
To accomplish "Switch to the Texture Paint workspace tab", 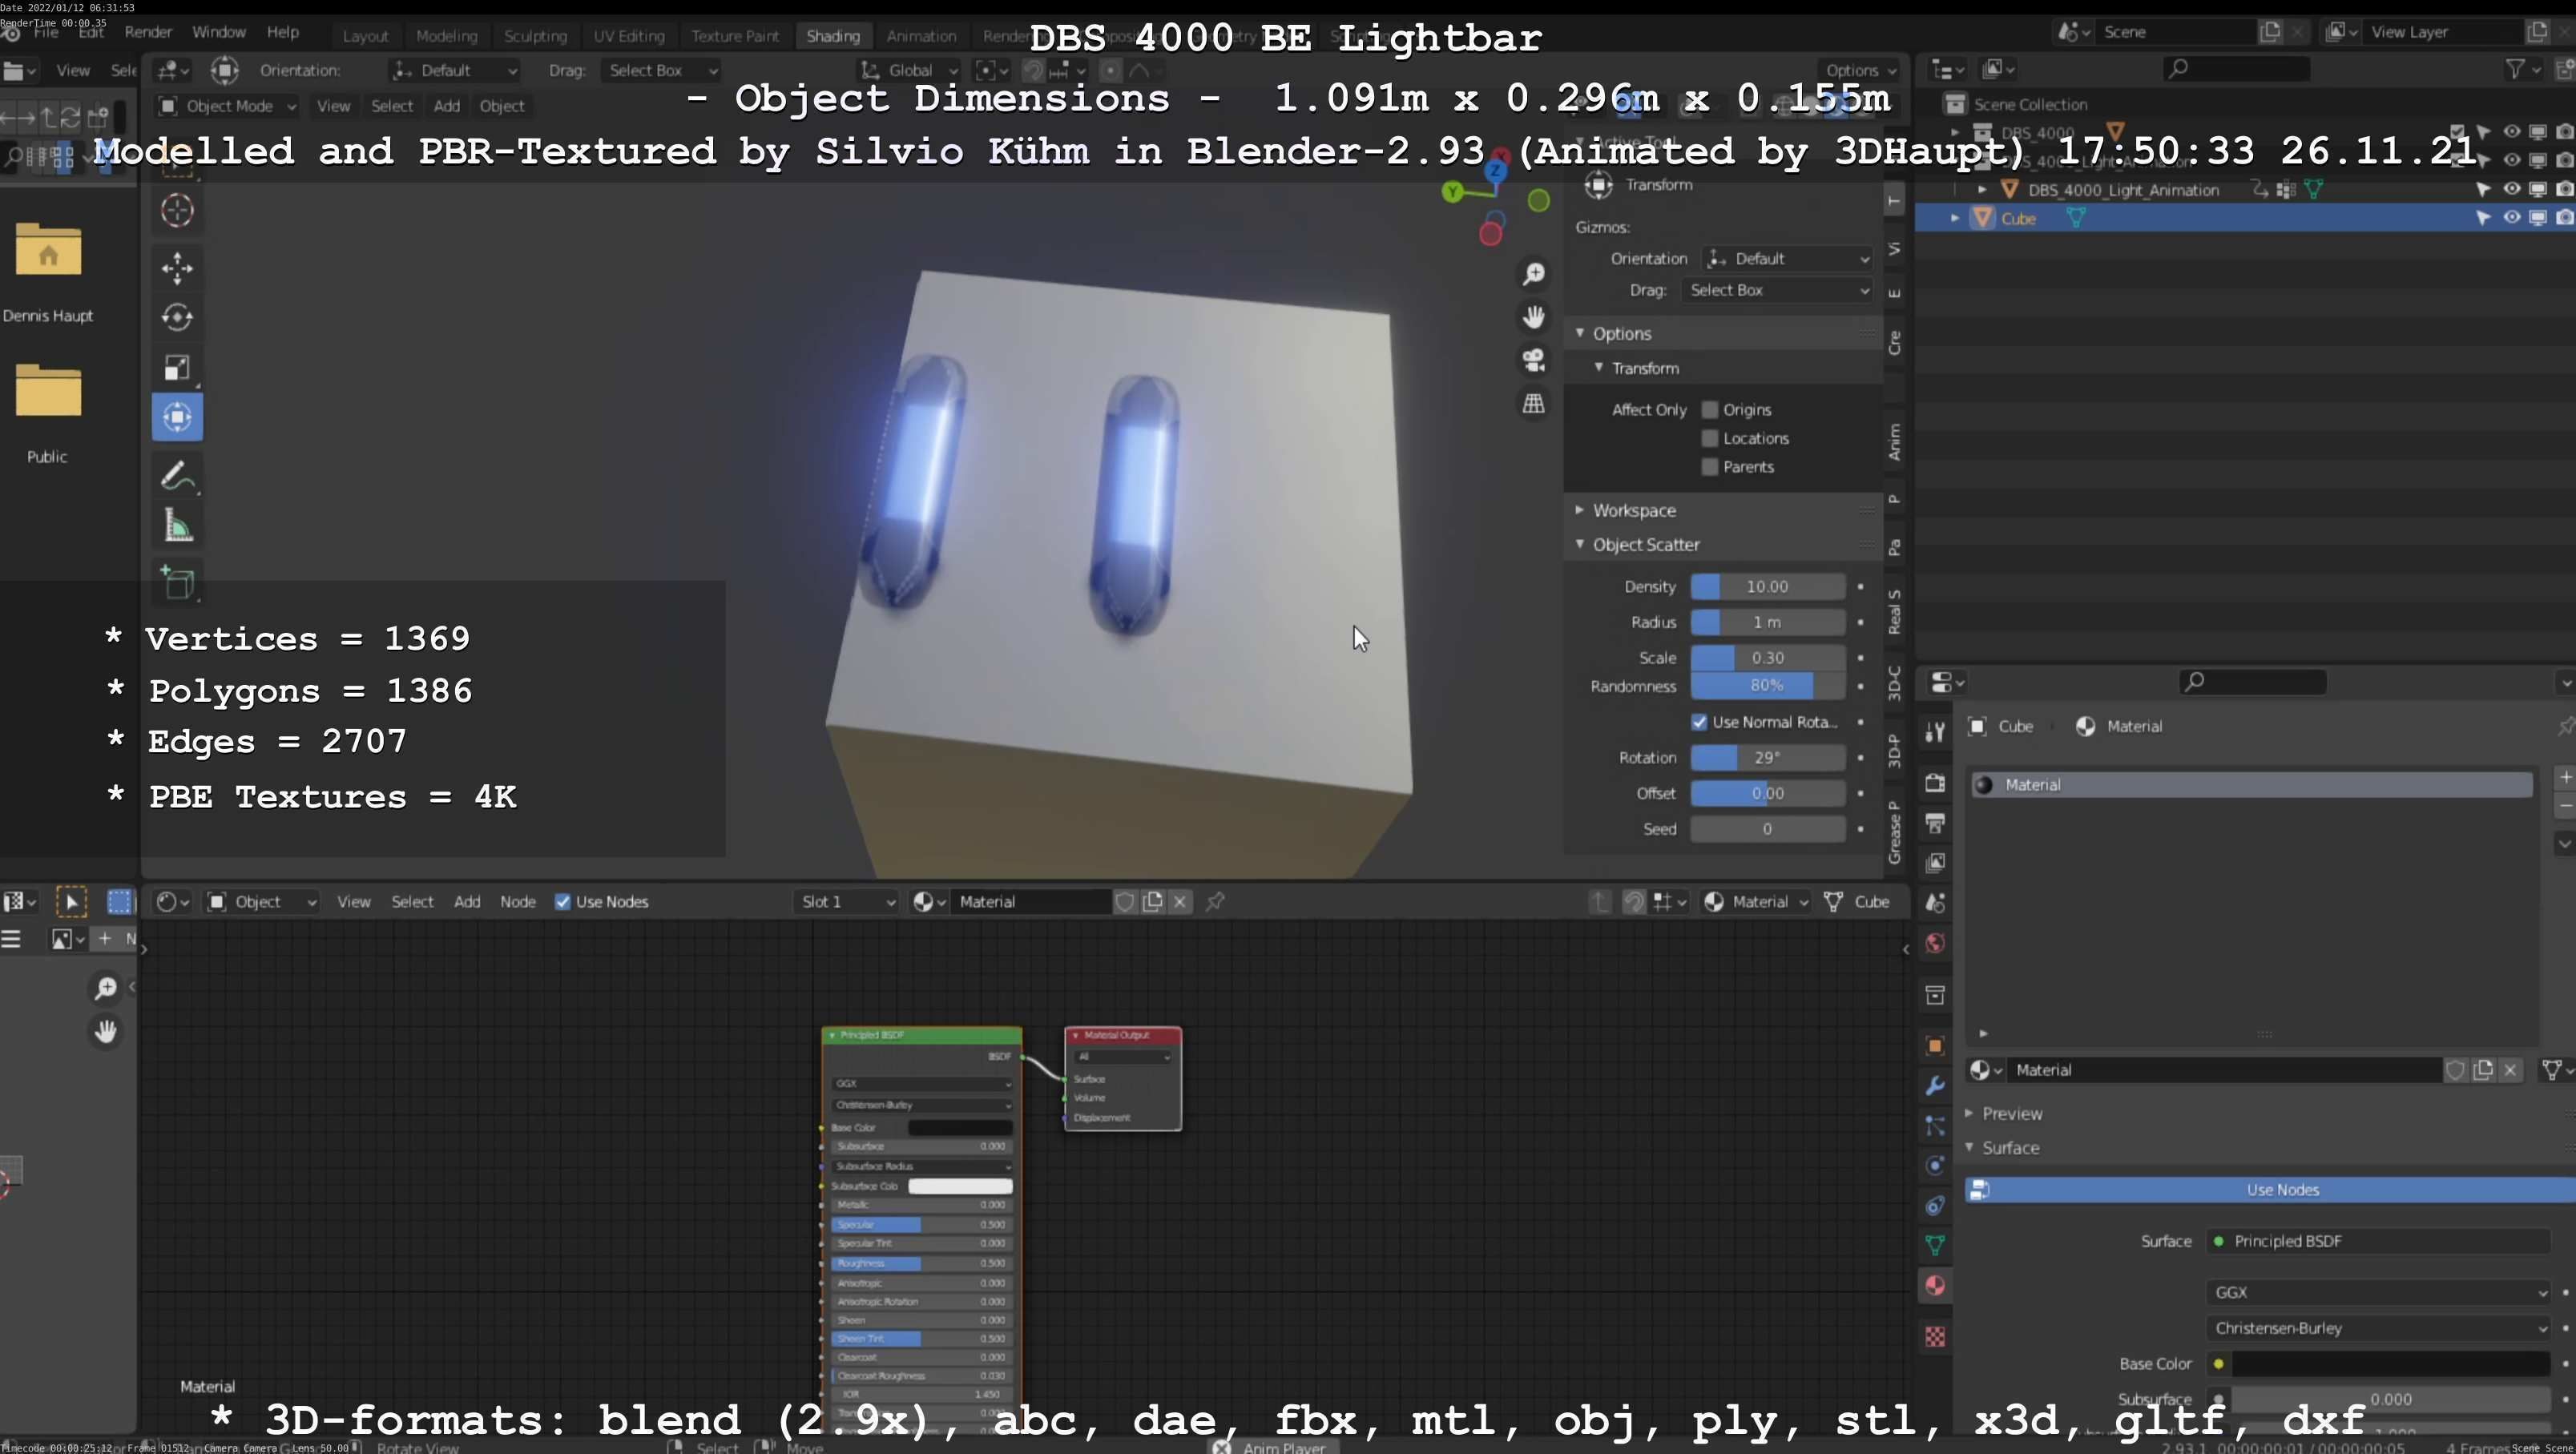I will click(x=735, y=36).
